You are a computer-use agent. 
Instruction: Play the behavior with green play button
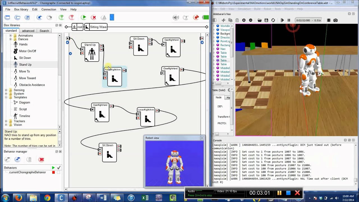click(x=84, y=17)
